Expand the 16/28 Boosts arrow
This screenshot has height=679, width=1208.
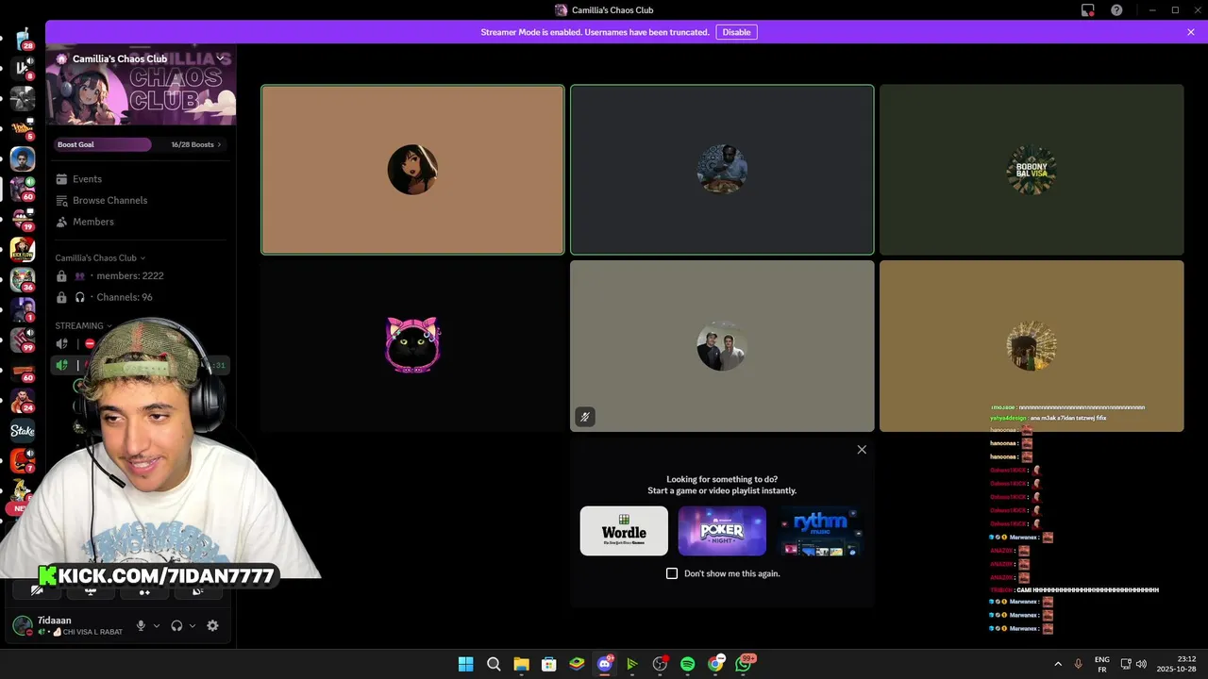(219, 144)
